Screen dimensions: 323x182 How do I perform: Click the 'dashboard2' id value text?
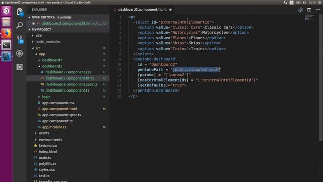163,64
